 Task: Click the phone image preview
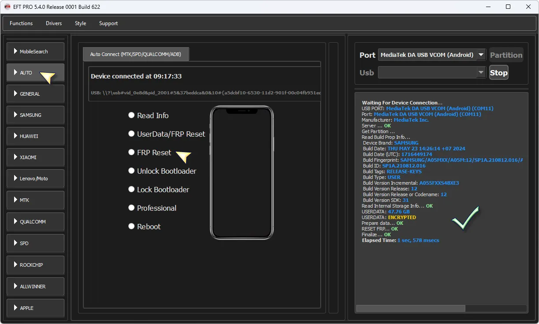point(242,173)
